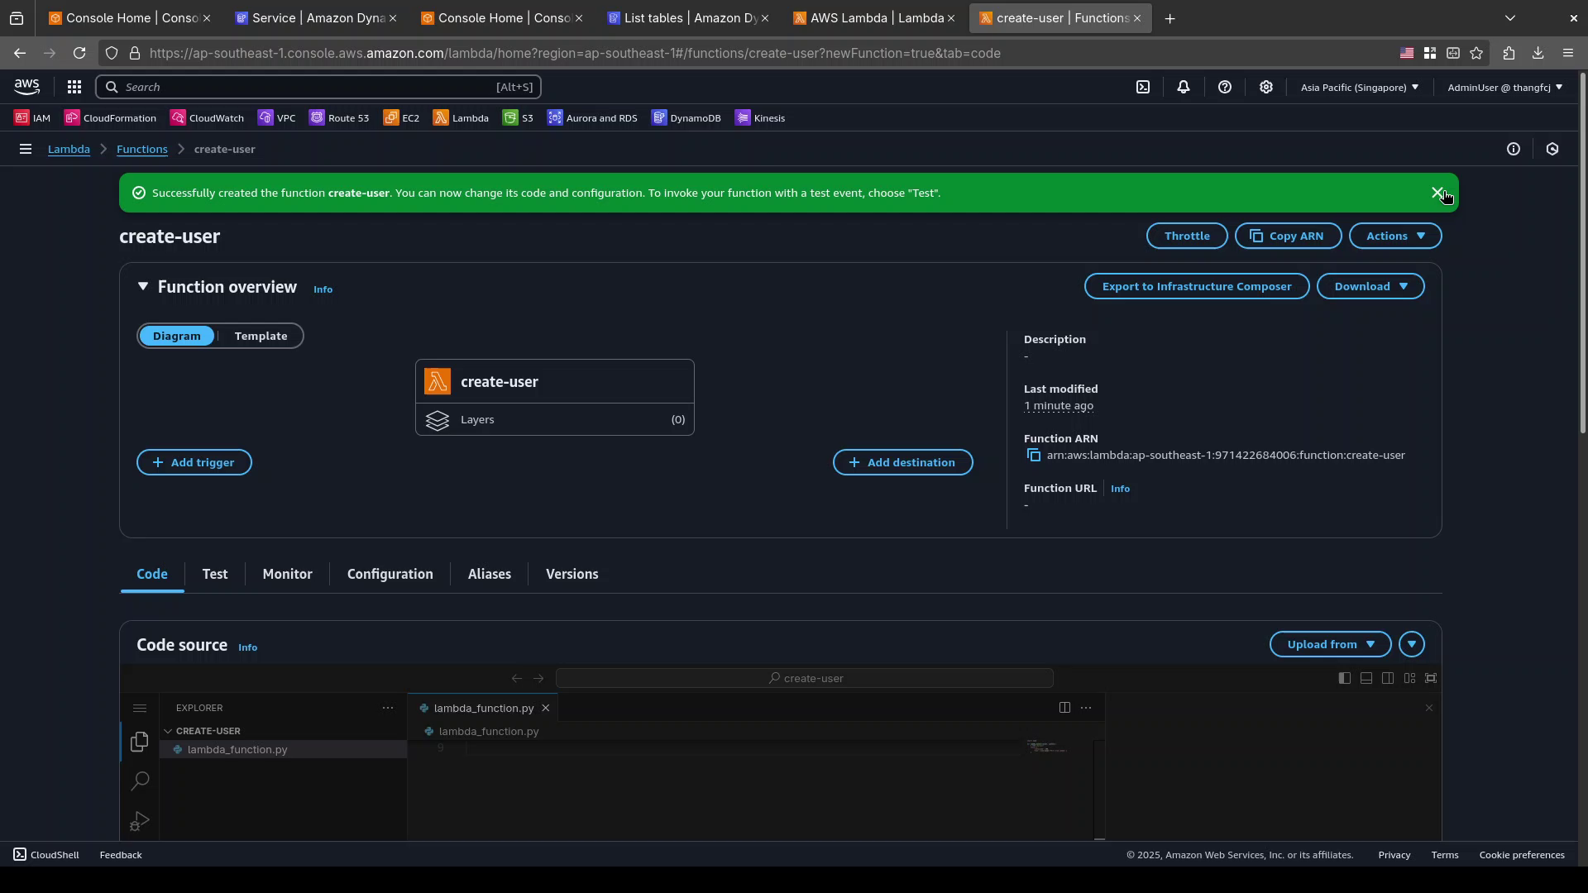The image size is (1588, 893).
Task: Open the editor hamburger menu above Explorer
Action: [140, 709]
